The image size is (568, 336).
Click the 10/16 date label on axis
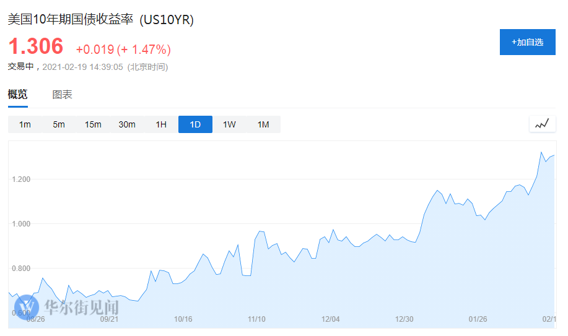tap(183, 319)
